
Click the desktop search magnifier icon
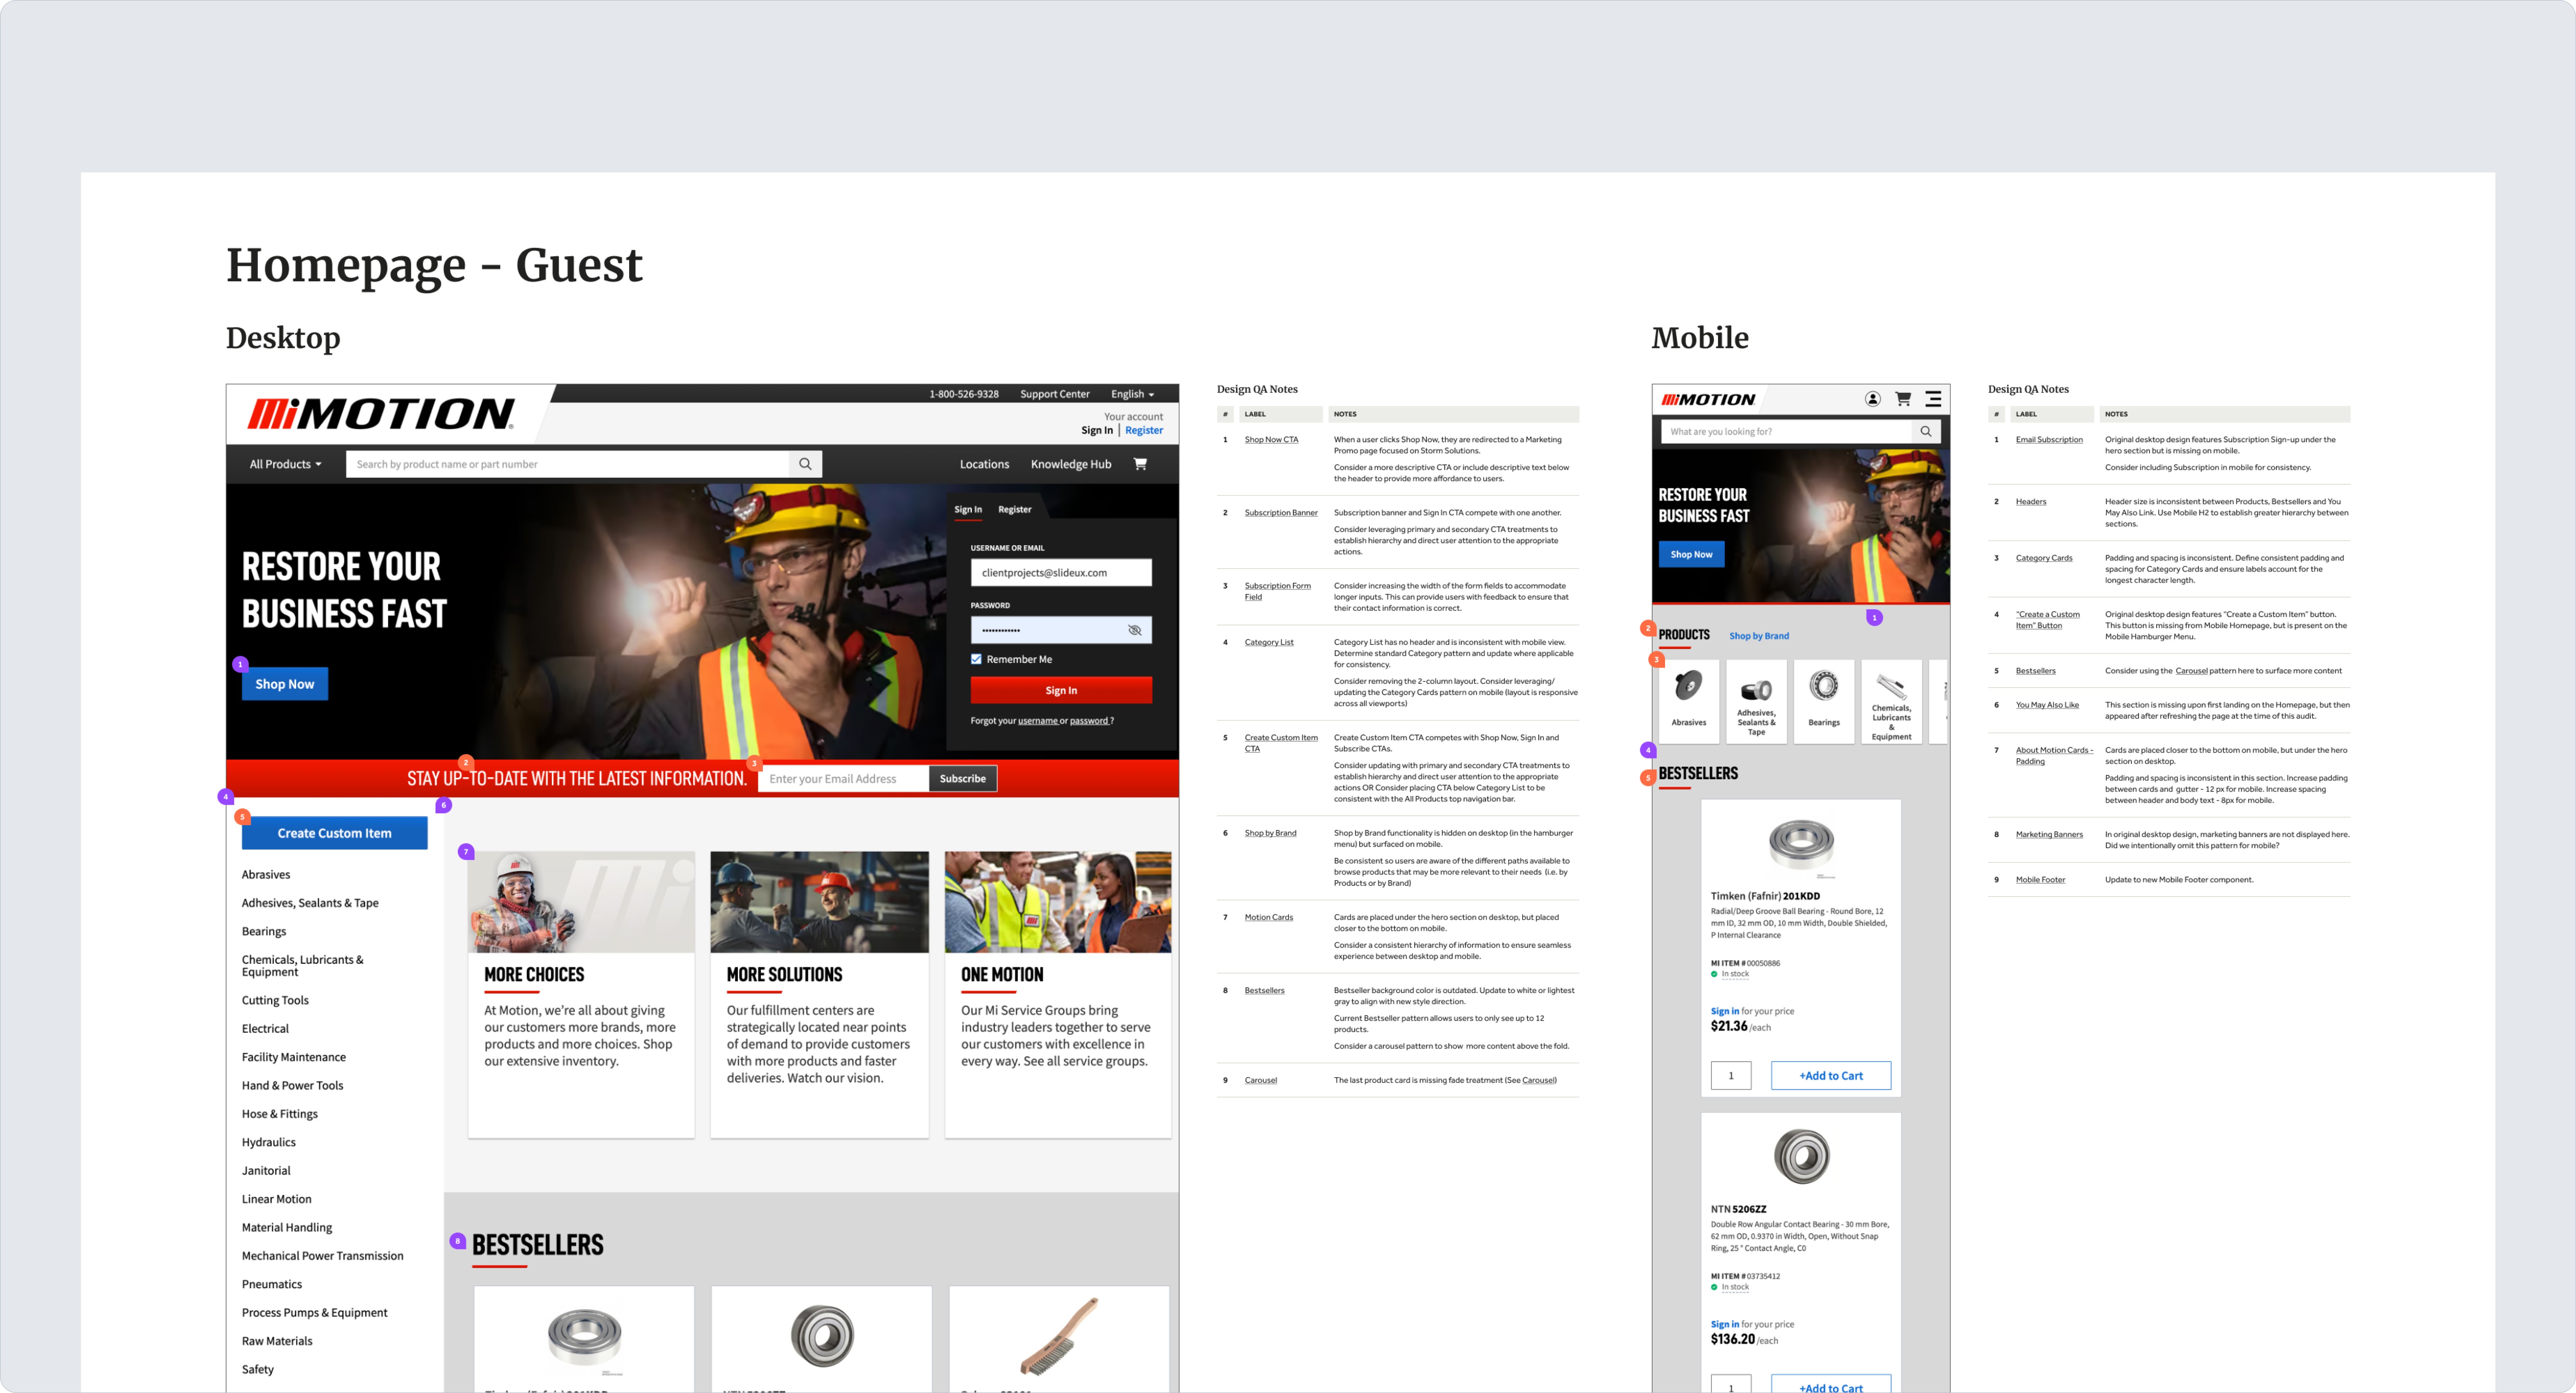coord(805,464)
